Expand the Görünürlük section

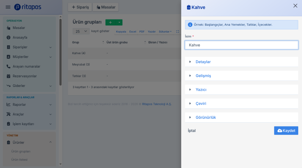242,117
